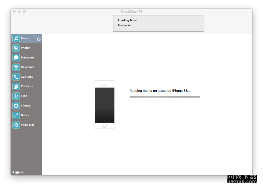Select the Messages label in sidebar
The image size is (263, 188).
click(28, 57)
